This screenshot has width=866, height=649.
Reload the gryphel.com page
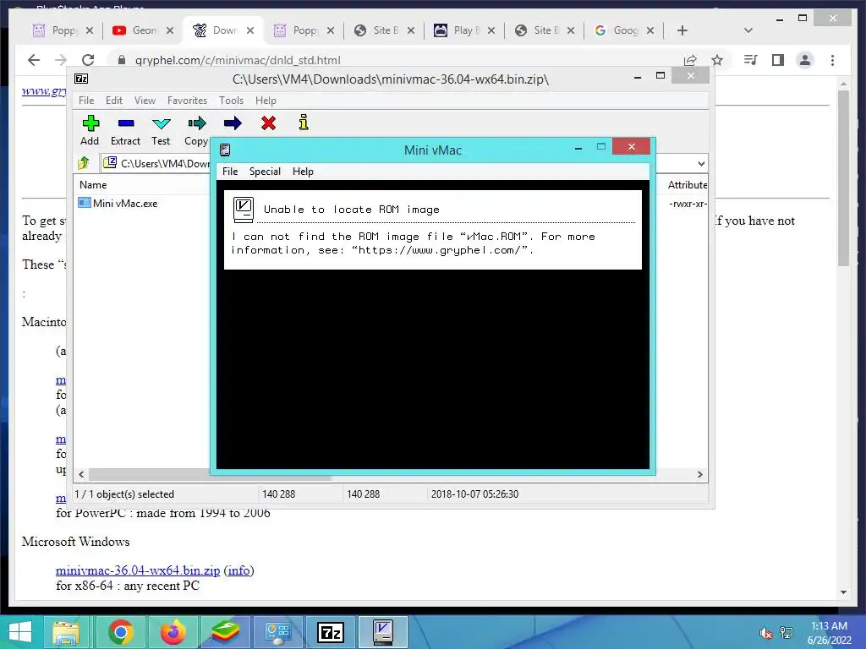click(x=88, y=60)
